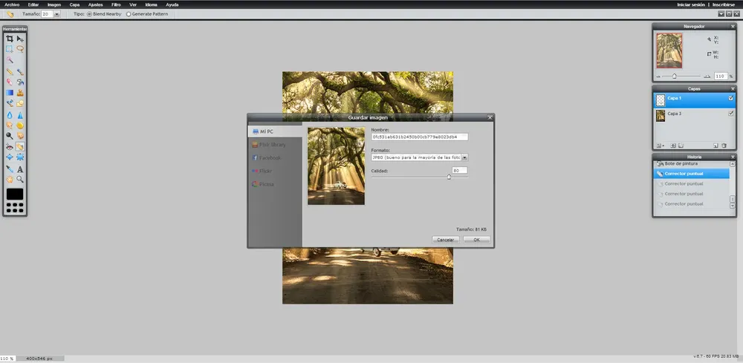This screenshot has width=743, height=363.
Task: Toggle visibility checkbox for Capa 1
Action: point(731,98)
